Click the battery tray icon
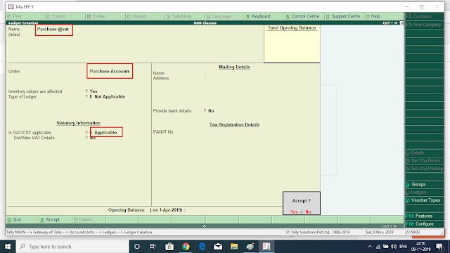Image resolution: width=450 pixels, height=253 pixels. click(386, 247)
